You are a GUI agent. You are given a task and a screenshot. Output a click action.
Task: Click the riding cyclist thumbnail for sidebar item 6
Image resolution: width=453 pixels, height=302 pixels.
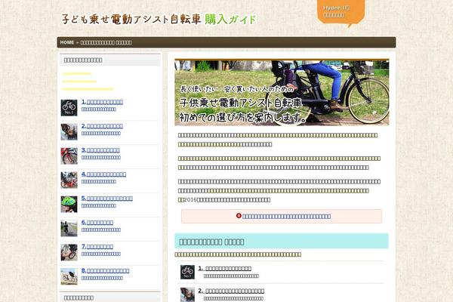69,228
